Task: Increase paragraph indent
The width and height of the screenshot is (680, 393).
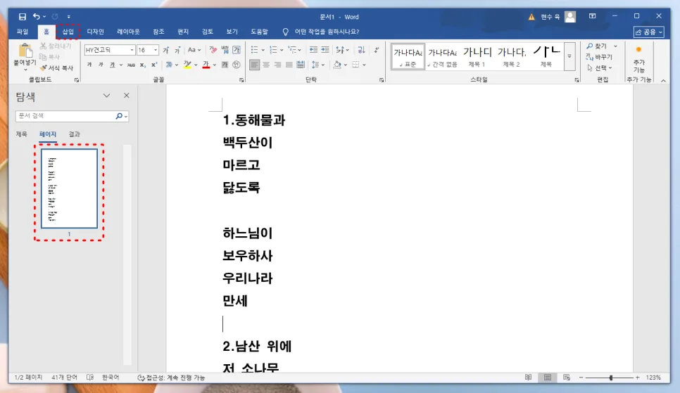Action: point(325,50)
